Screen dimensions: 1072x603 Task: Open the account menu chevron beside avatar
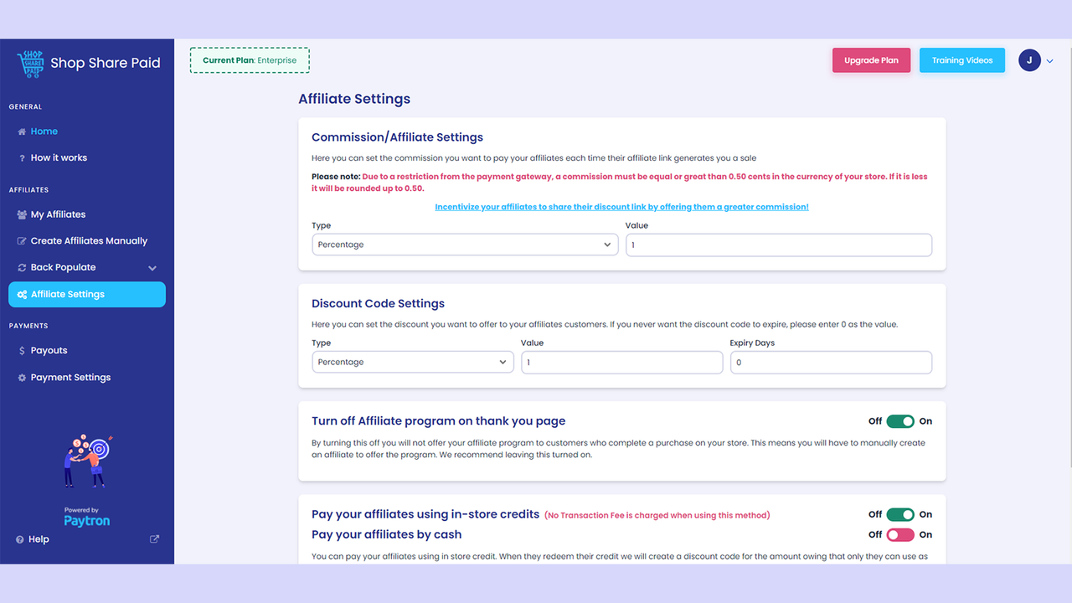click(x=1050, y=61)
